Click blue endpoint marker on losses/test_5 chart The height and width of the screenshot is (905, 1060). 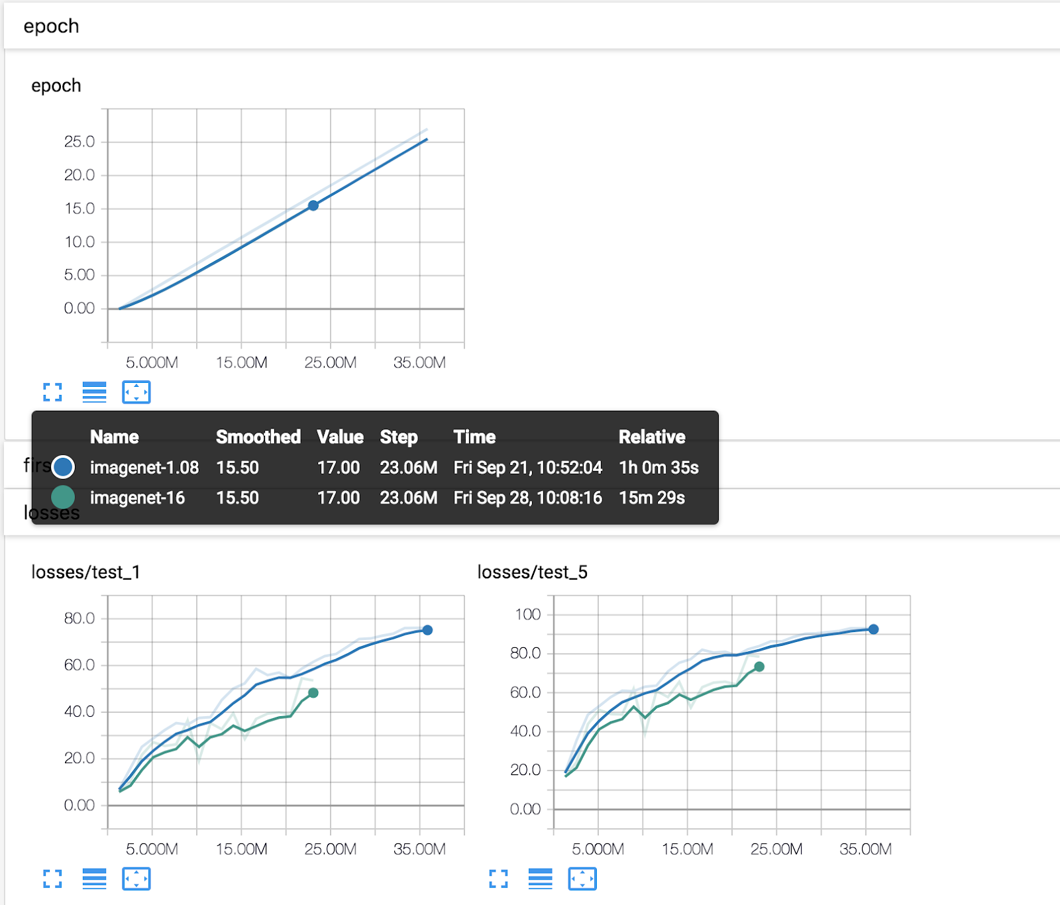pyautogui.click(x=873, y=629)
